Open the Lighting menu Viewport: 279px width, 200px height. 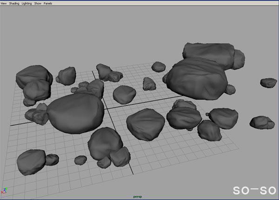tap(27, 3)
